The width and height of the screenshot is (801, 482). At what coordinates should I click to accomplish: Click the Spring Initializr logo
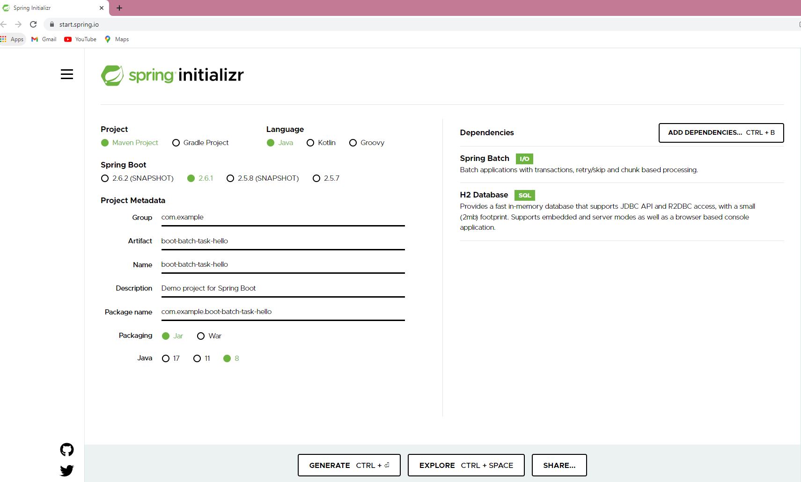[x=172, y=75]
